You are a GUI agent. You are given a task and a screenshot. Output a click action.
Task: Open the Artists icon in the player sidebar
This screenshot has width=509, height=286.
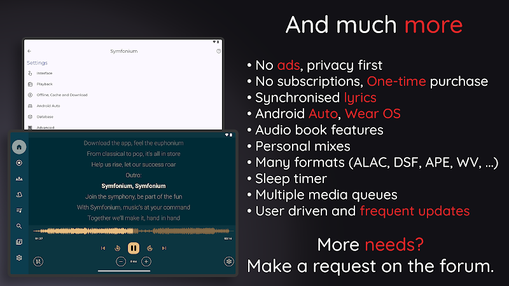(x=19, y=179)
